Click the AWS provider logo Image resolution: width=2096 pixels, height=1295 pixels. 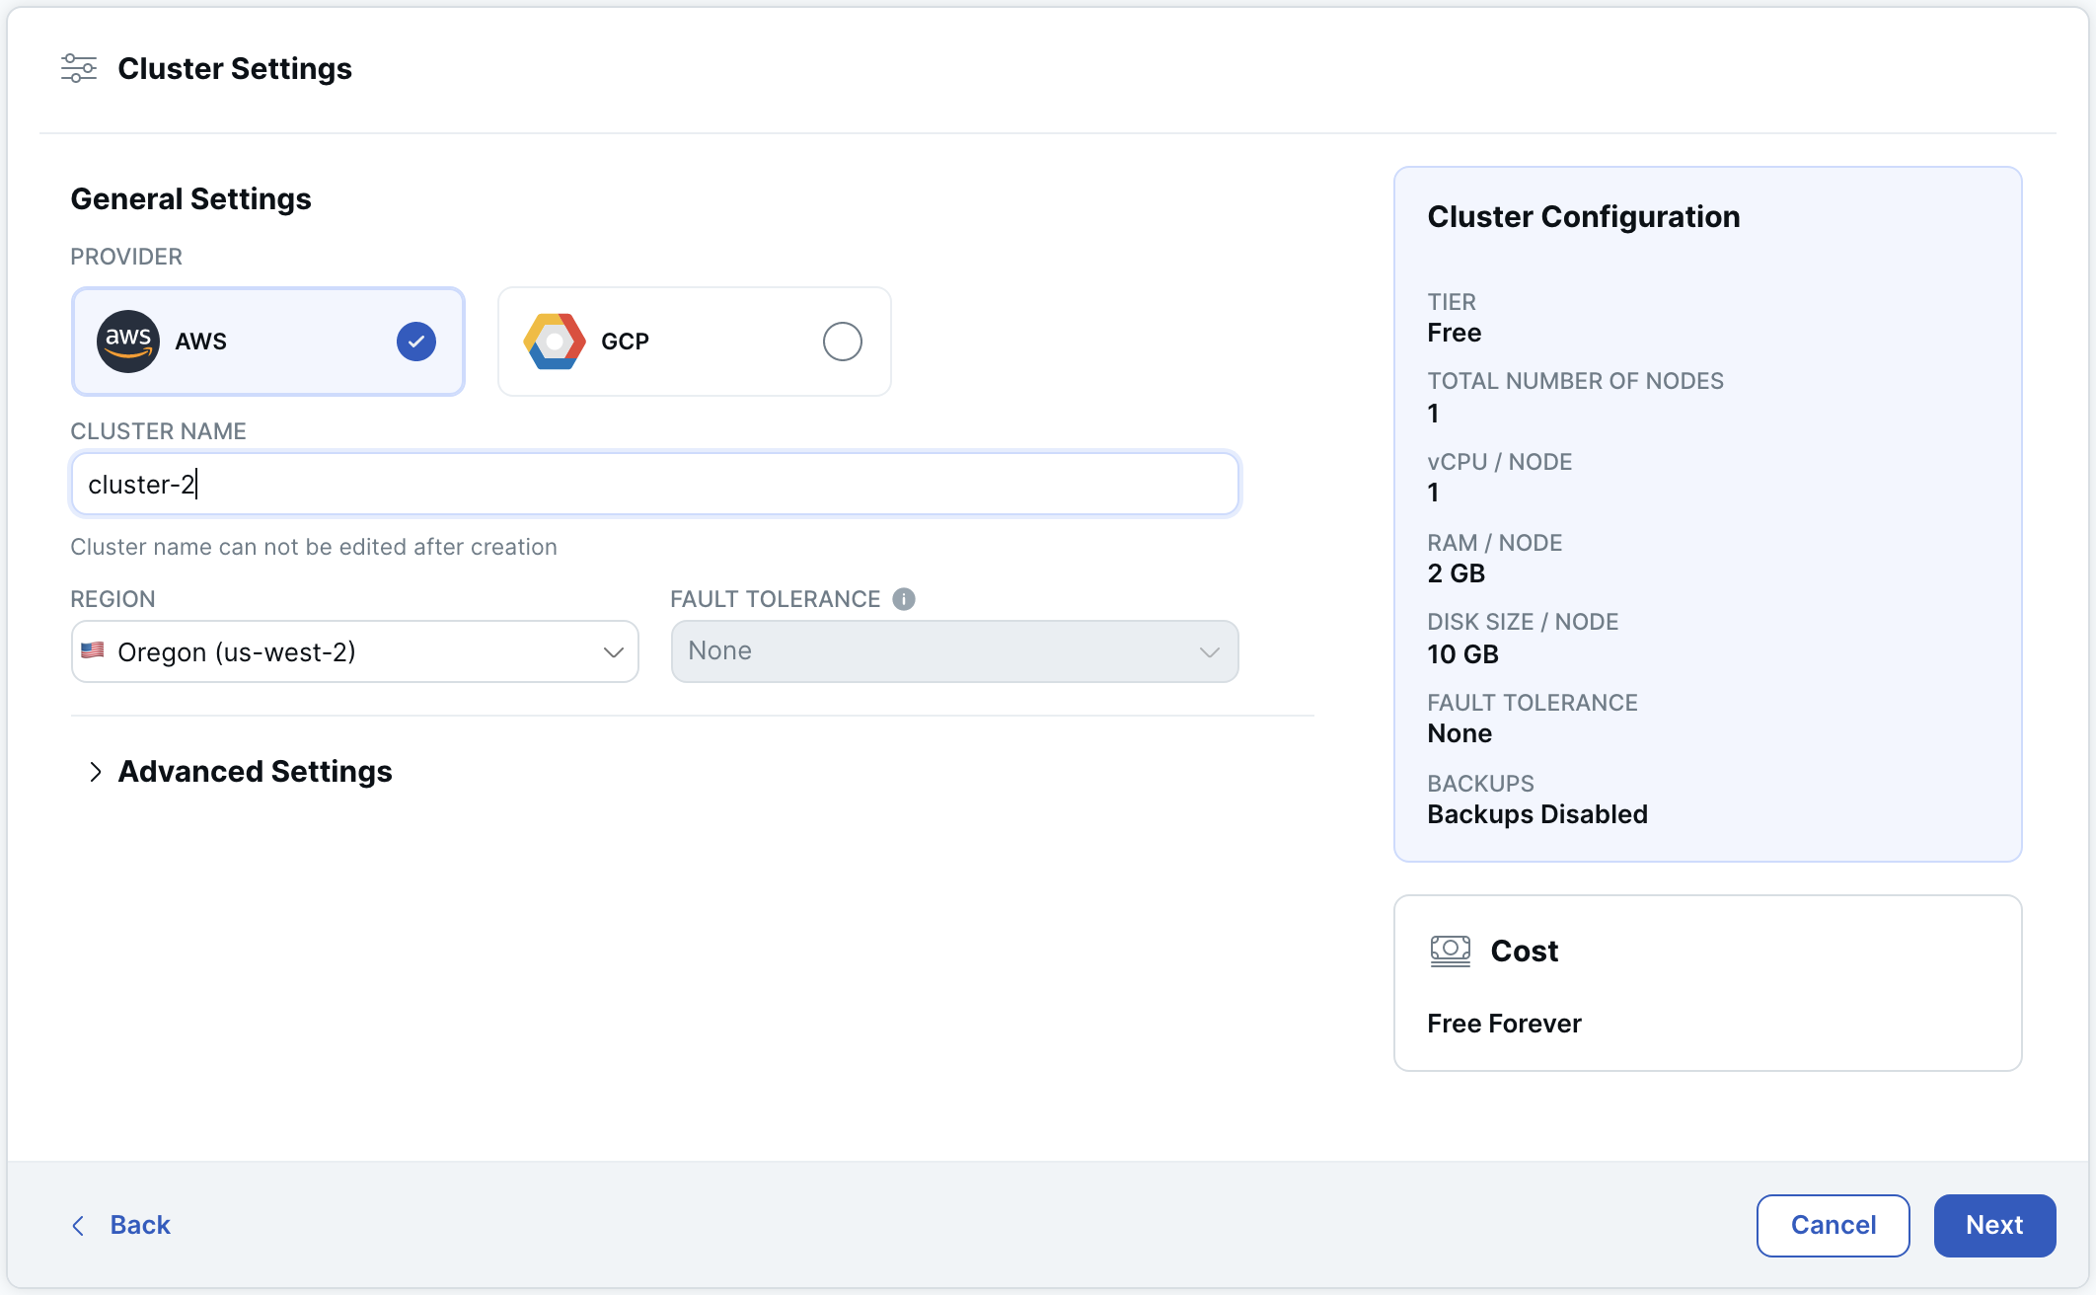click(x=127, y=341)
